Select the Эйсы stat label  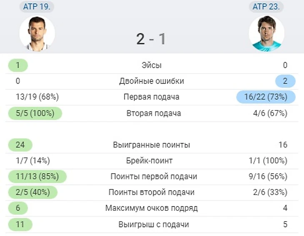coord(152,65)
